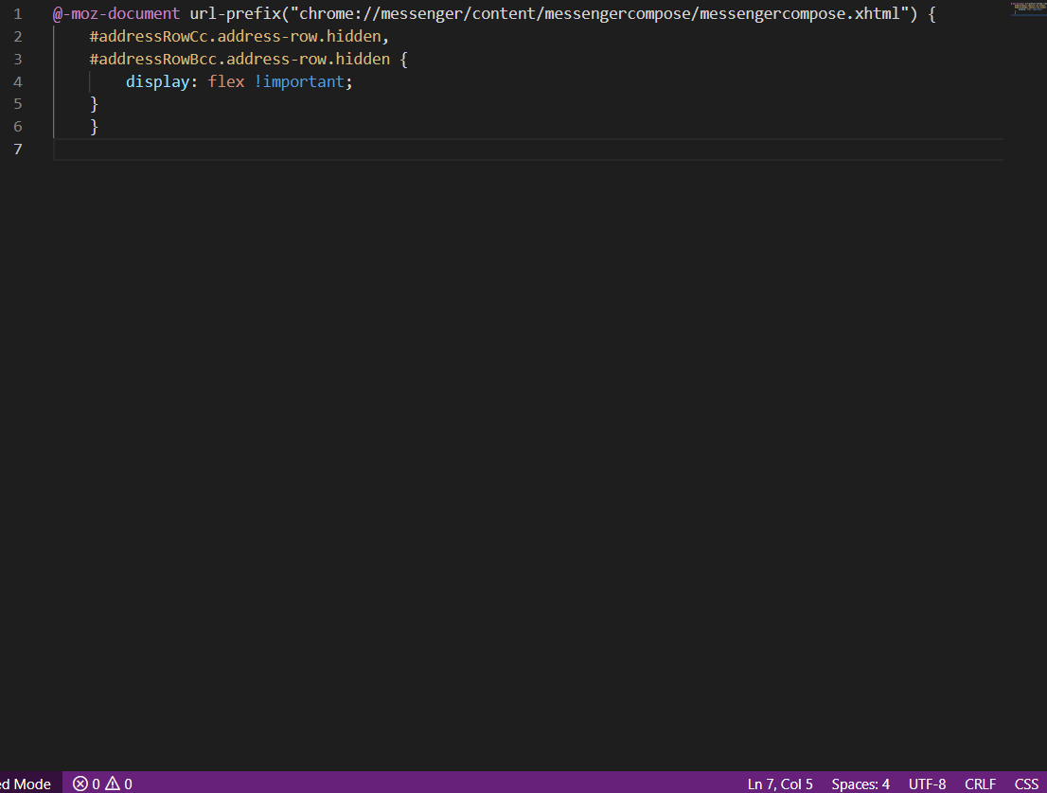Switch end-of-line sequence via CRLF
Screen dimensions: 1047x793
click(980, 784)
